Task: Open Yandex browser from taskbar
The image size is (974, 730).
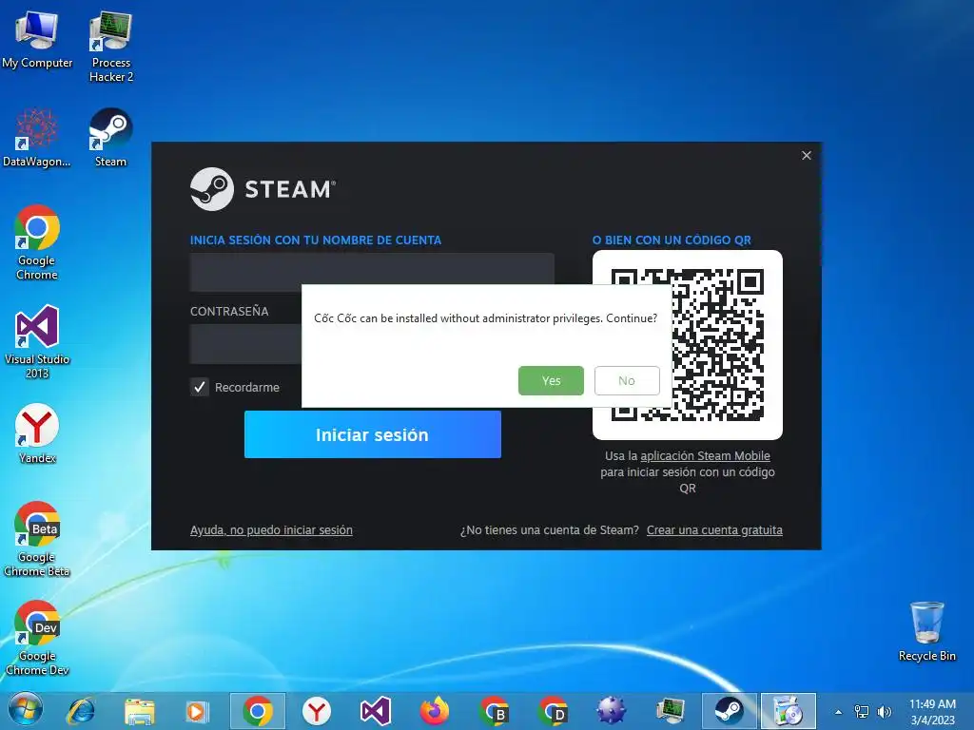Action: (x=317, y=711)
